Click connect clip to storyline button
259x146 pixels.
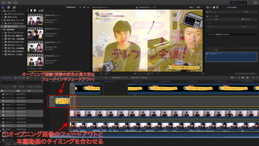(x=15, y=78)
